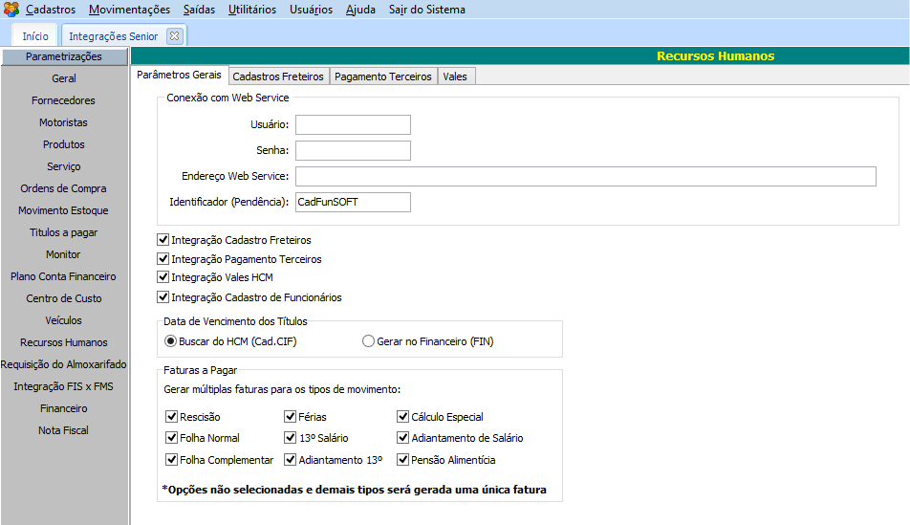
Task: Open Monitor in sidebar
Action: point(64,255)
